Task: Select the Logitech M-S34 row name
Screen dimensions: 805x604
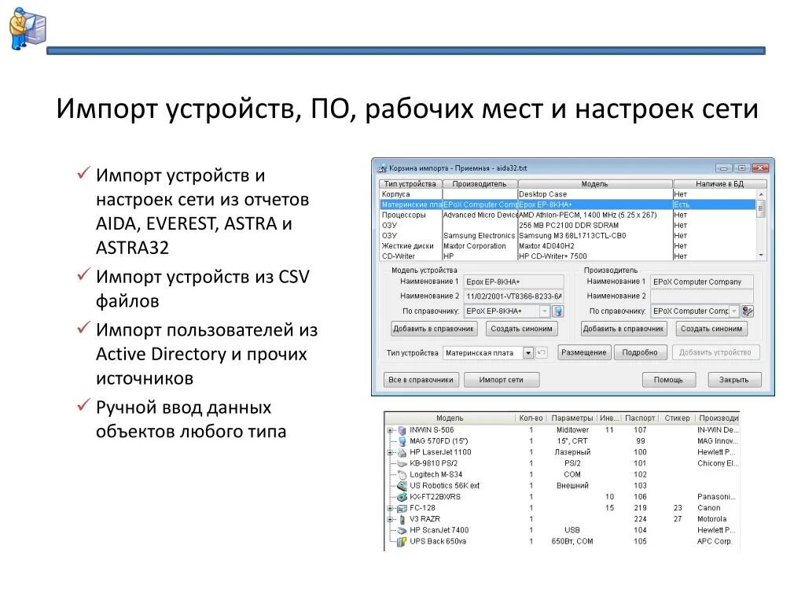Action: [x=436, y=474]
